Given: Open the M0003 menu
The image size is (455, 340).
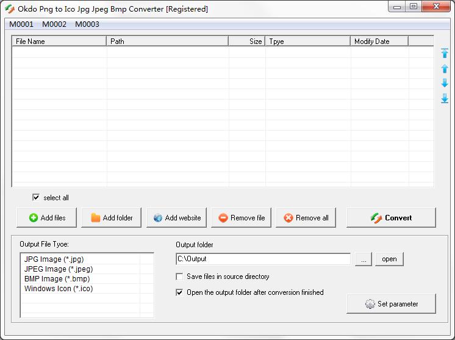Looking at the screenshot, I should click(x=87, y=24).
